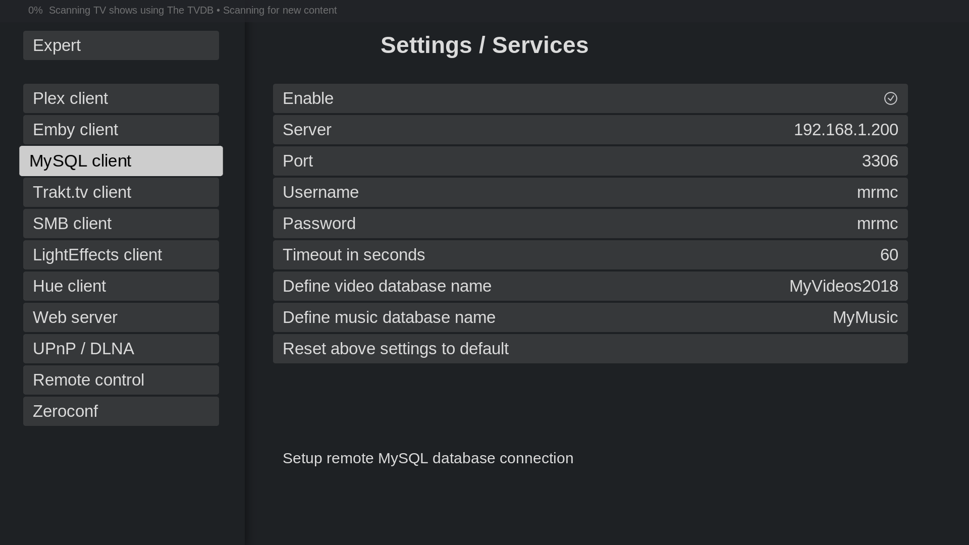Image resolution: width=969 pixels, height=545 pixels.
Task: Toggle the Enable checkmark for MySQL
Action: (x=890, y=98)
